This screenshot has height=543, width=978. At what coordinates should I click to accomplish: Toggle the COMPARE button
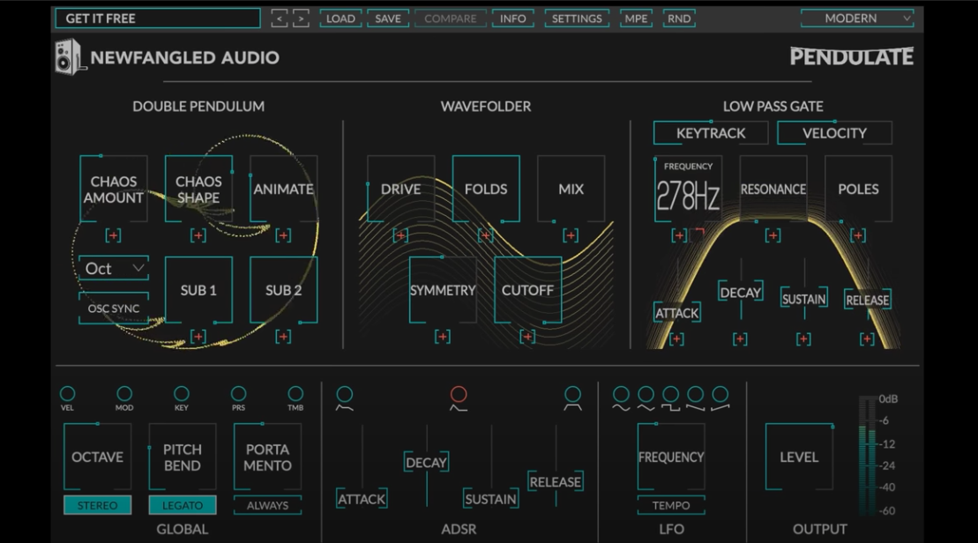451,19
